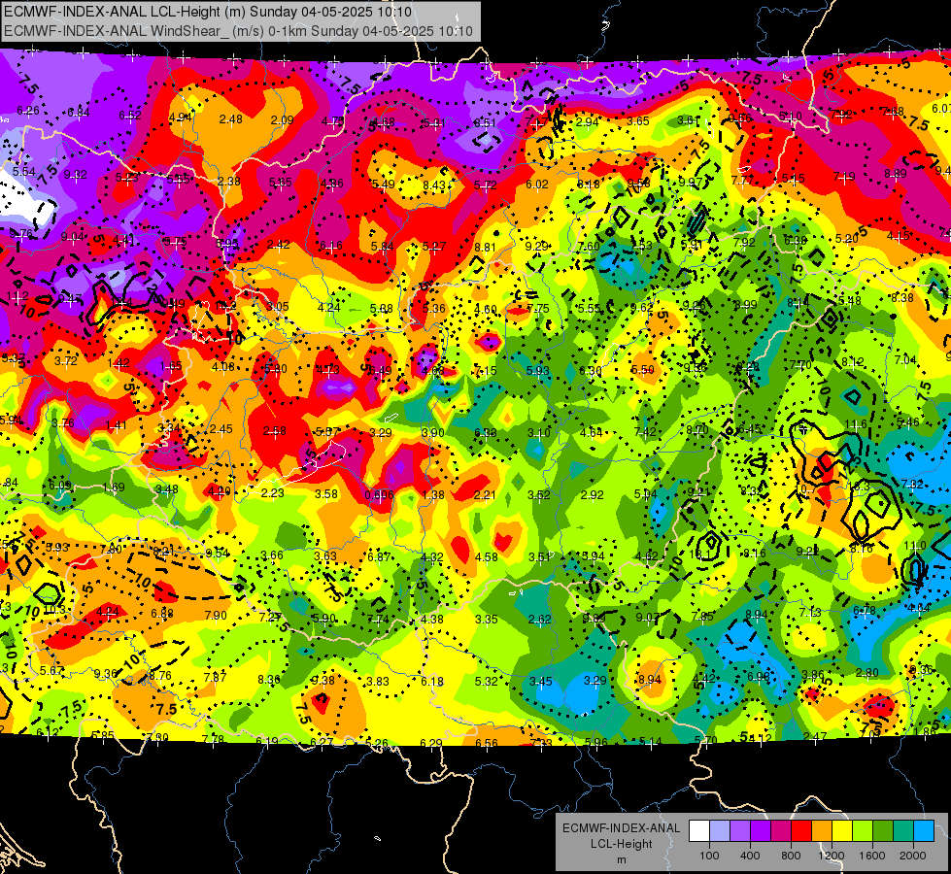Click the wind shear value 7.15

[486, 371]
